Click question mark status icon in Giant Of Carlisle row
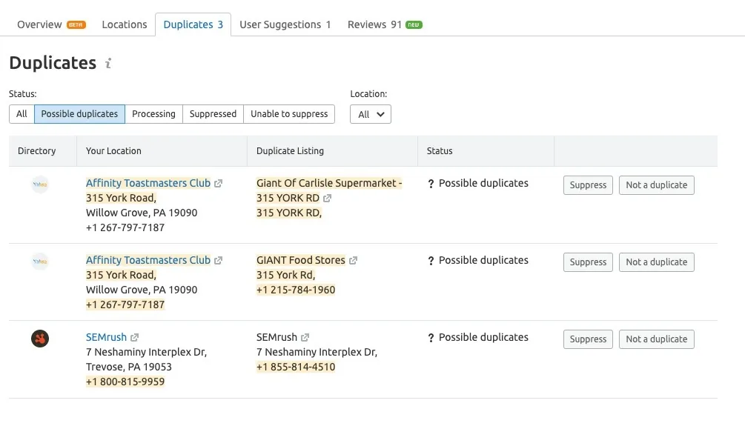745x426 pixels. [431, 184]
